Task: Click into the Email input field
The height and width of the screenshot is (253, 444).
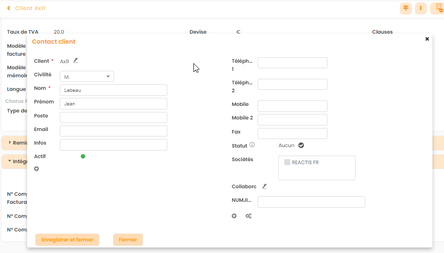Action: click(113, 131)
